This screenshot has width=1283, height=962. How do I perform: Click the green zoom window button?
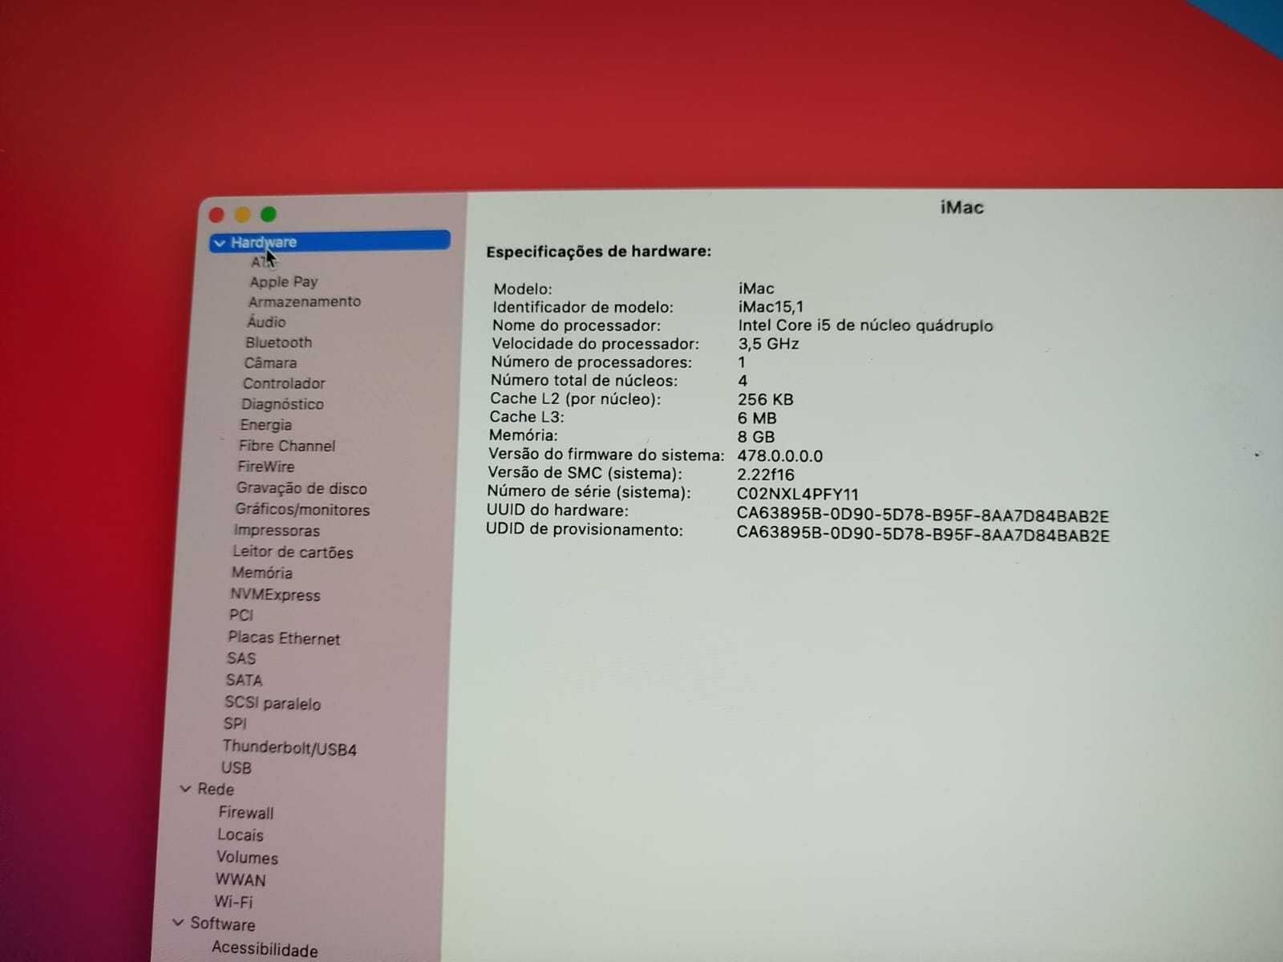pos(269,214)
